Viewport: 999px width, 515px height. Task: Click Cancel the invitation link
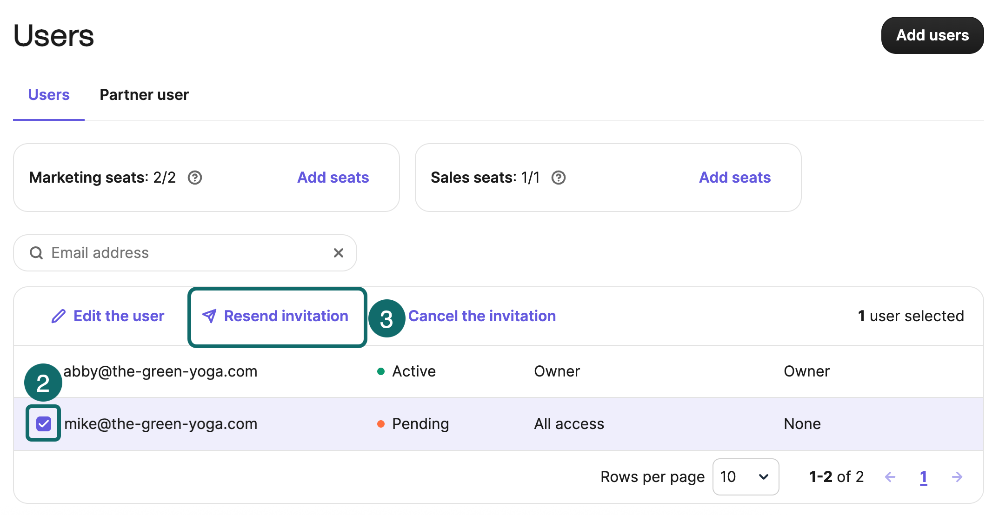point(482,316)
